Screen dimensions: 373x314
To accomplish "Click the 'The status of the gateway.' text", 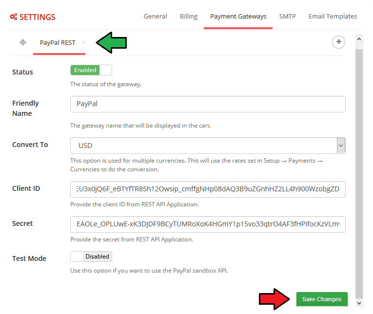I will [106, 84].
